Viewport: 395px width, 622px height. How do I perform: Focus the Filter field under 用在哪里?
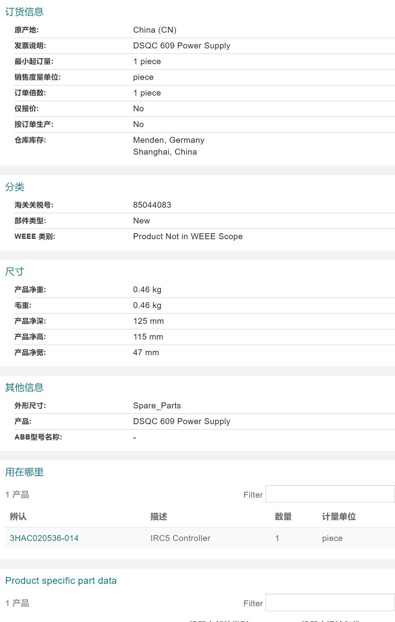[330, 494]
